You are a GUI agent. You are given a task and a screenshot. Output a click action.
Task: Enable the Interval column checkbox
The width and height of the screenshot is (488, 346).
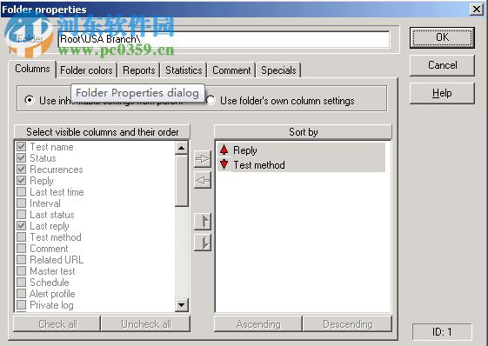21,203
